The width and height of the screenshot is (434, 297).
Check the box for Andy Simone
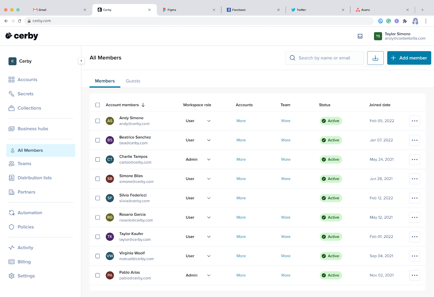point(98,121)
